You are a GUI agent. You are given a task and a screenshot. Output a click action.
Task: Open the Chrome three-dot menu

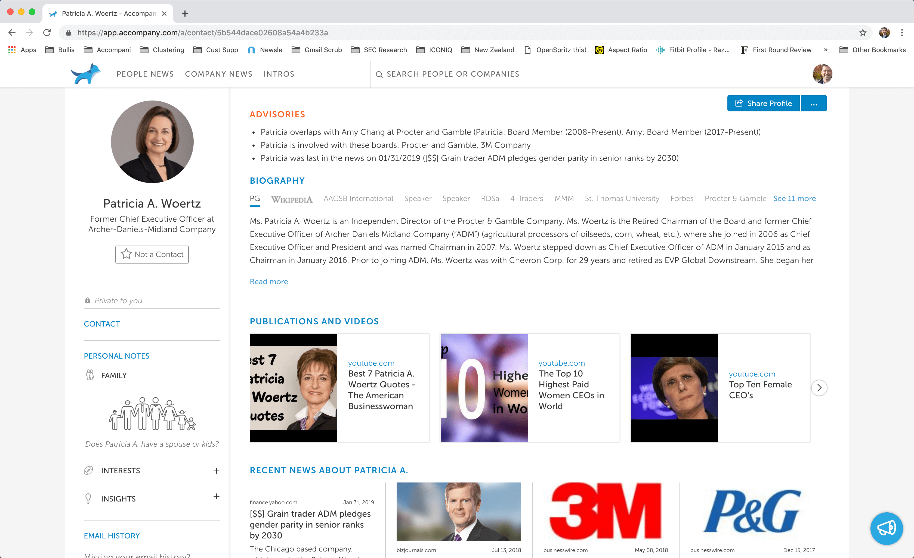pos(902,33)
